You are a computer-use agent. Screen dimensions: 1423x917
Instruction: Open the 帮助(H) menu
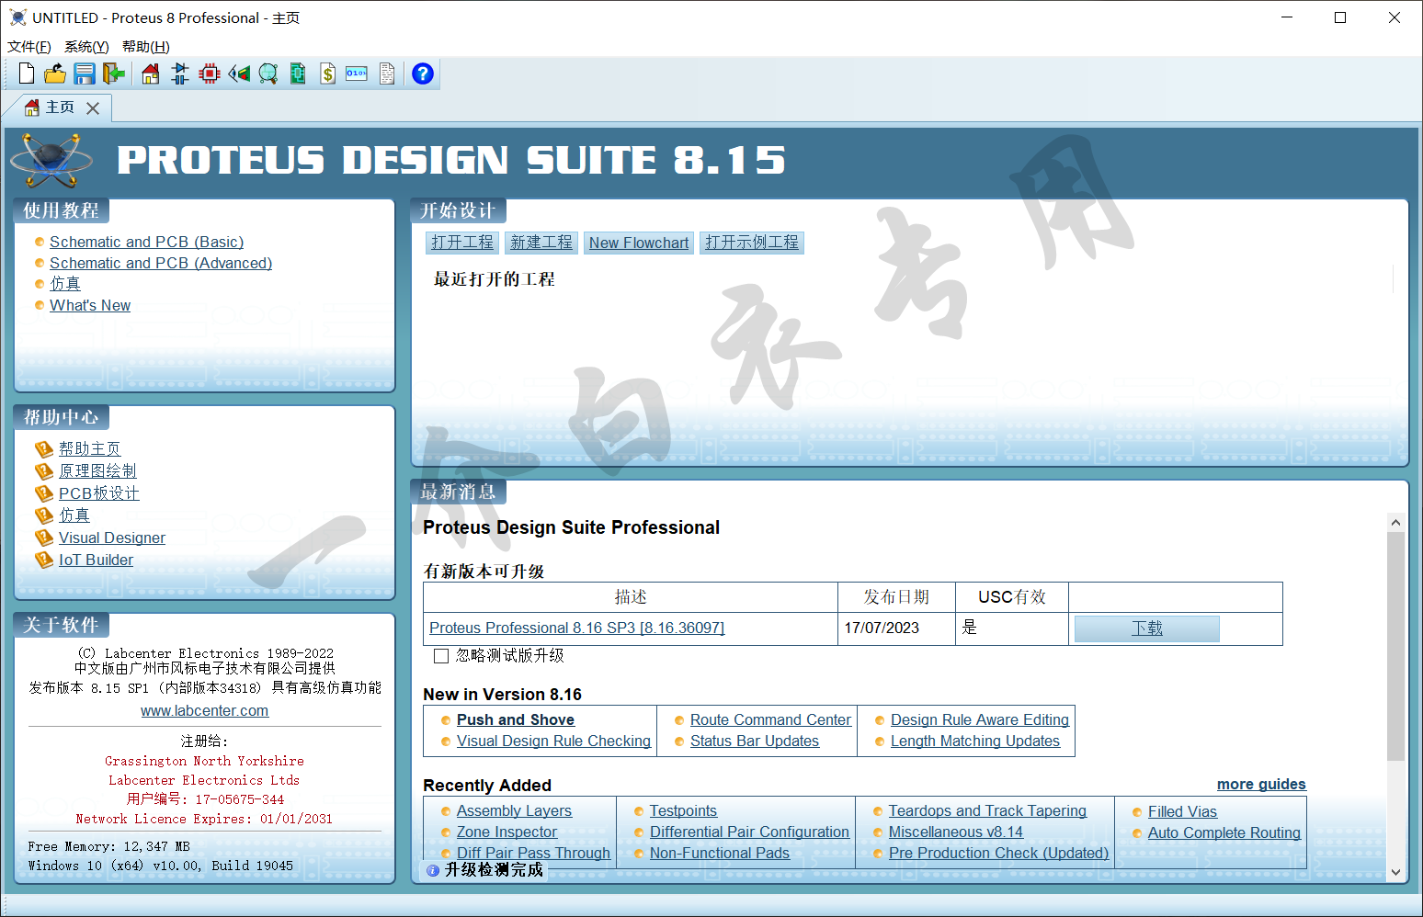coord(145,47)
